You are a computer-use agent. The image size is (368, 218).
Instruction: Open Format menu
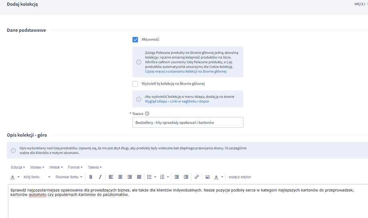[75, 167]
